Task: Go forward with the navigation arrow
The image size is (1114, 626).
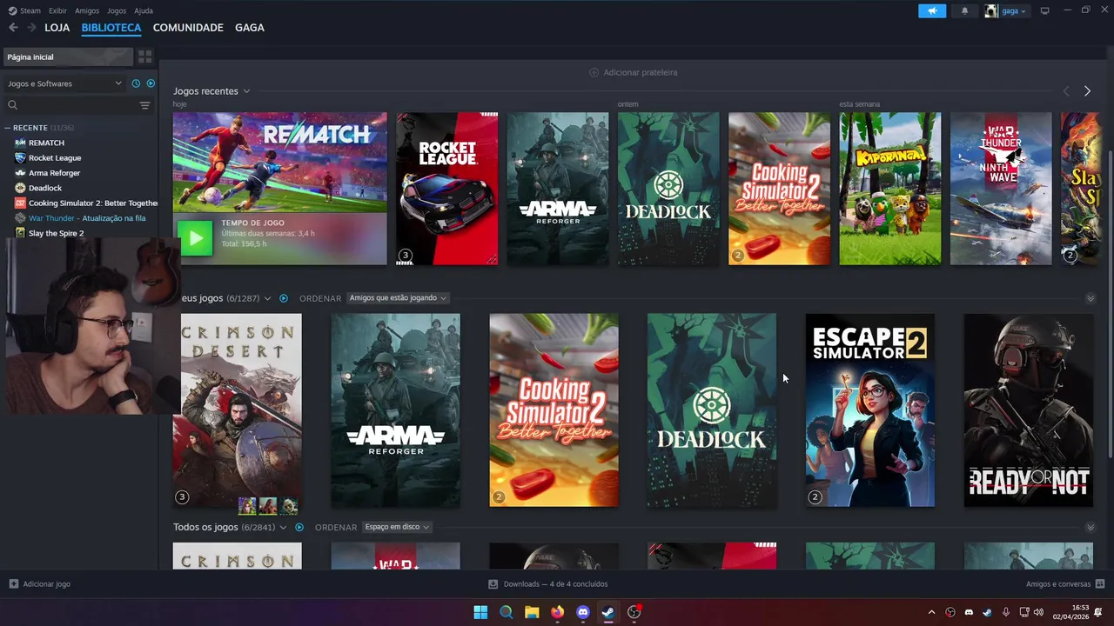Action: [32, 28]
